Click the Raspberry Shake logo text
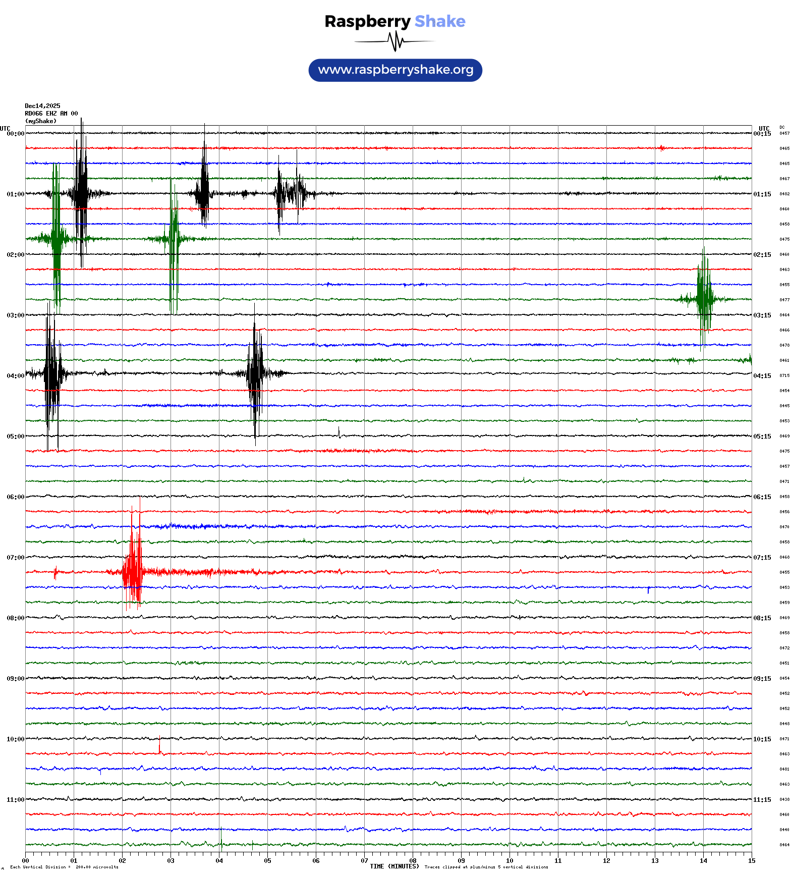792x874 pixels. 395,21
